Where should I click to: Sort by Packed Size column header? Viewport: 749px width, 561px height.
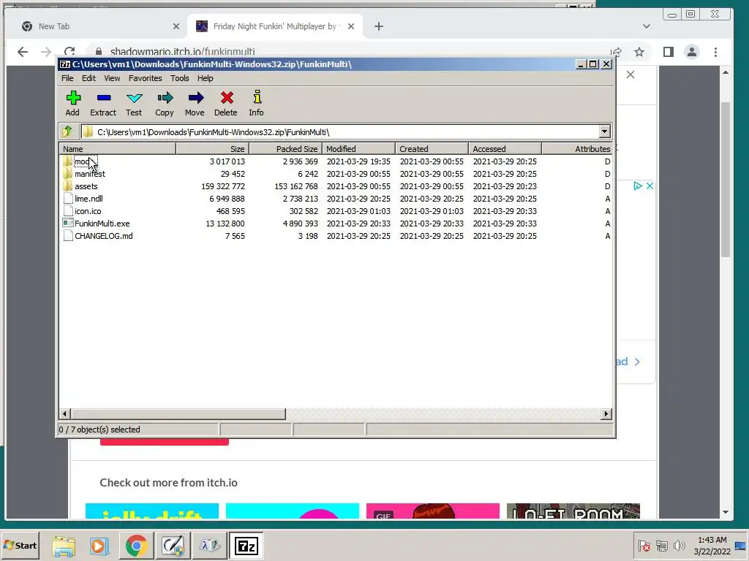(x=286, y=149)
